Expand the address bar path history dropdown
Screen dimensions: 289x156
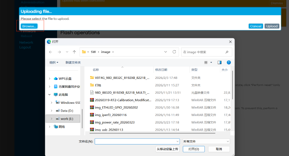coord(165,52)
